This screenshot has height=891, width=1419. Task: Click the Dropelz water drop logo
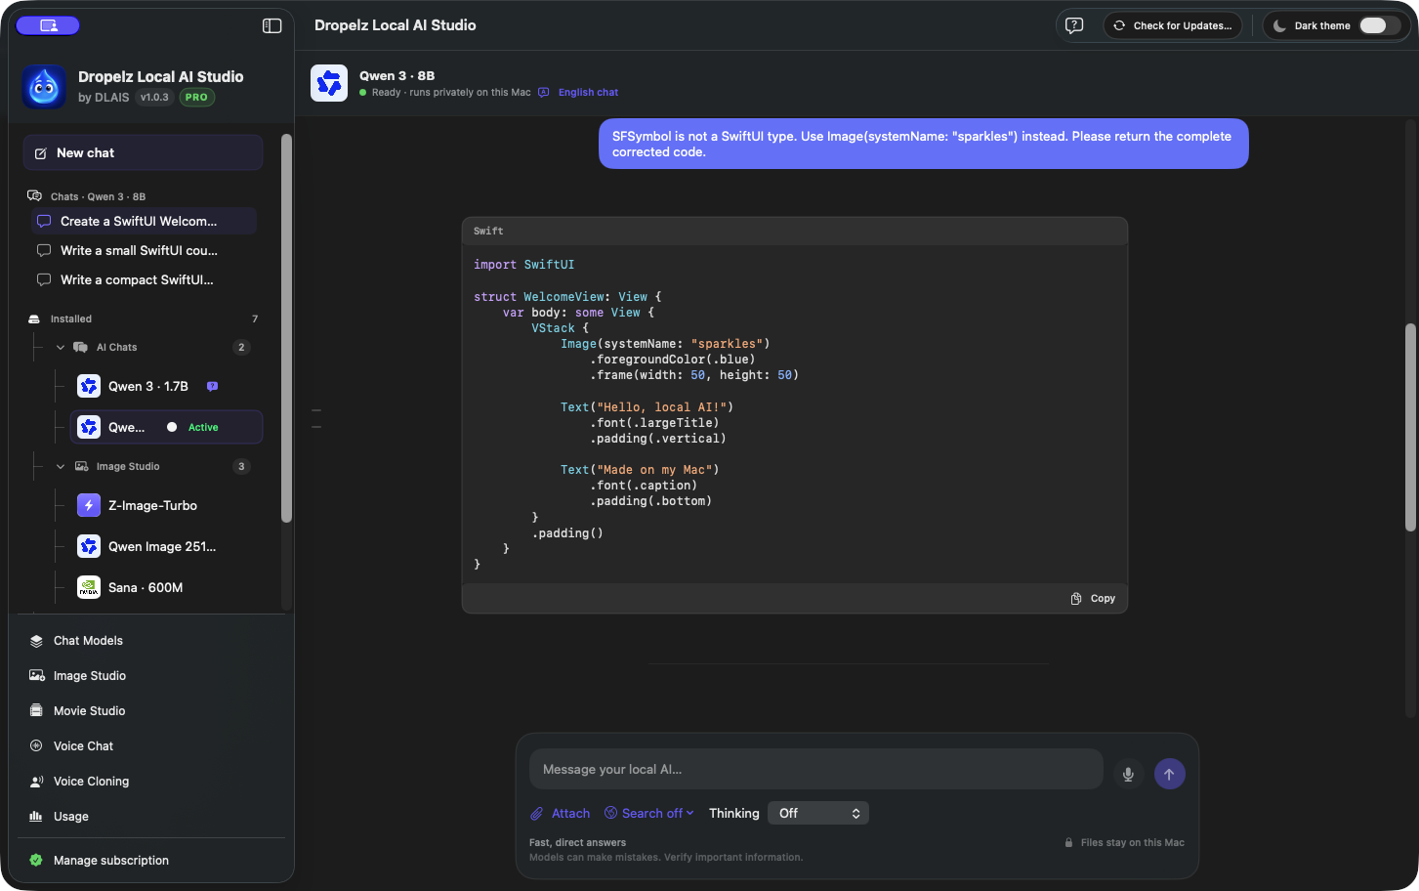44,87
